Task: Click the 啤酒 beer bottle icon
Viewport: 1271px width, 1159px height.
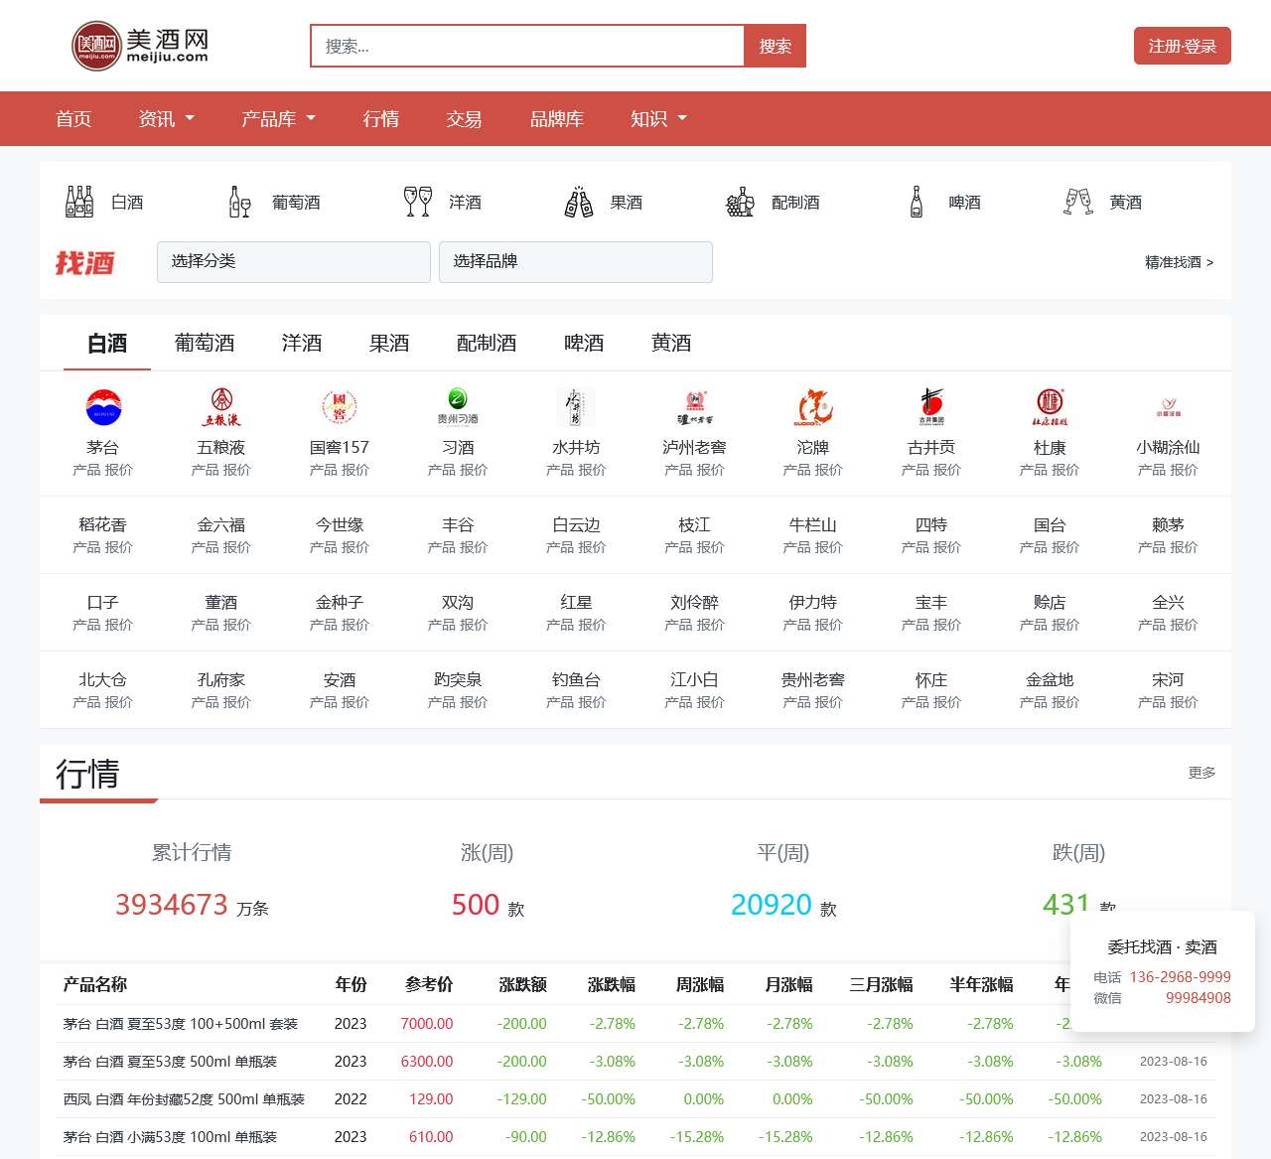Action: pyautogui.click(x=915, y=201)
